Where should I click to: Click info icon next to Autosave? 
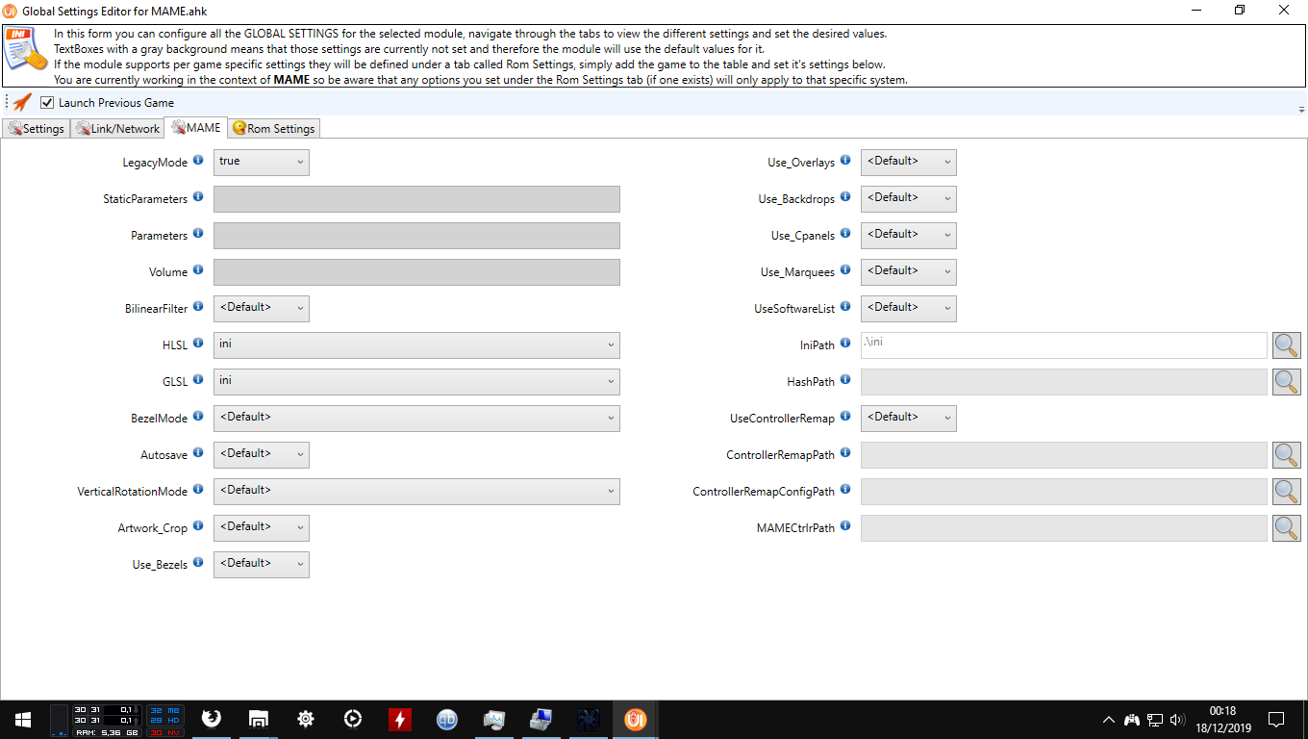pos(198,453)
